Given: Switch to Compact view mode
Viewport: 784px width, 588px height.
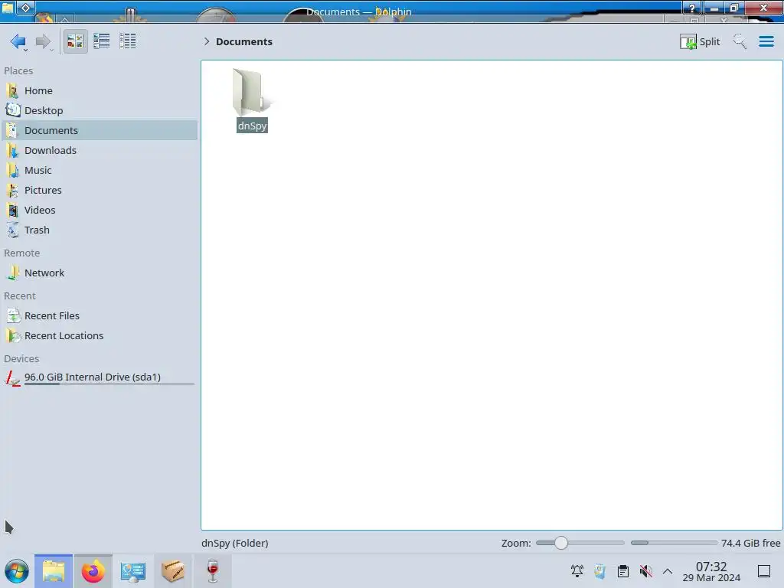Looking at the screenshot, I should tap(102, 41).
